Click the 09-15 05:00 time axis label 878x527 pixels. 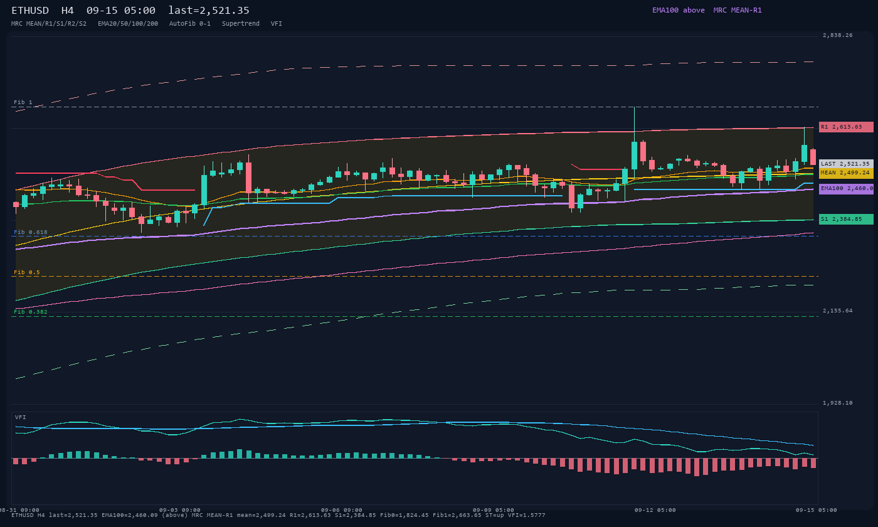[817, 510]
